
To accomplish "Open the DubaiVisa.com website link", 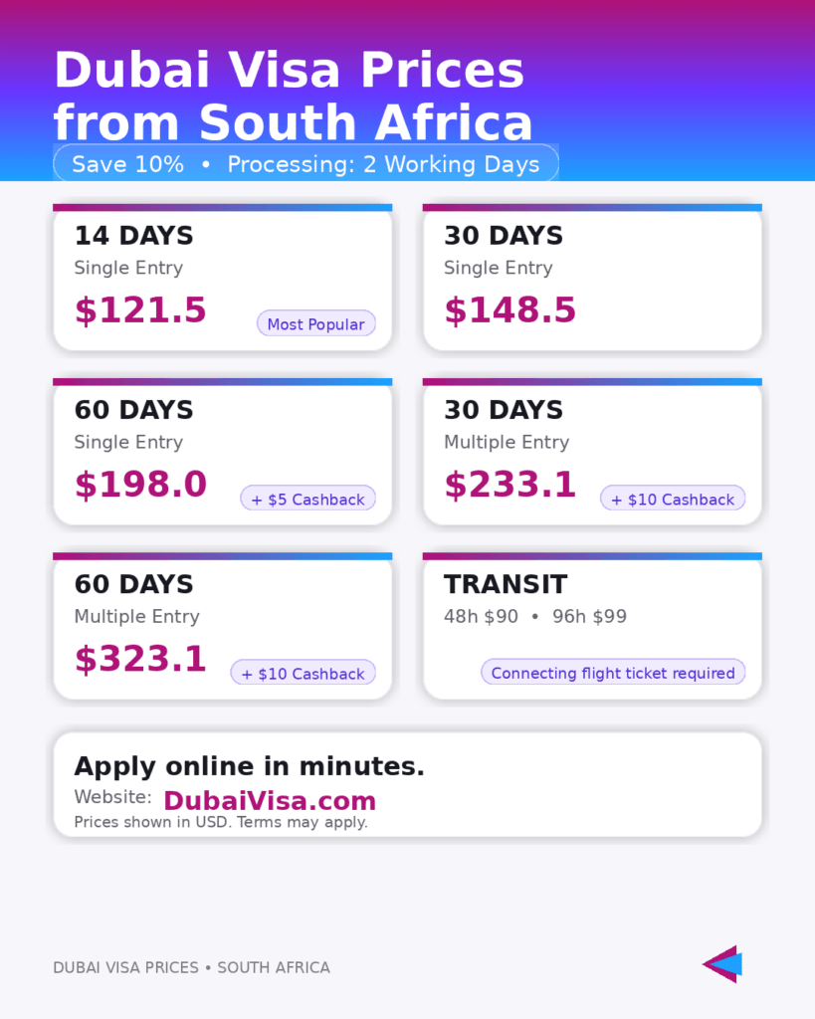I will point(269,801).
